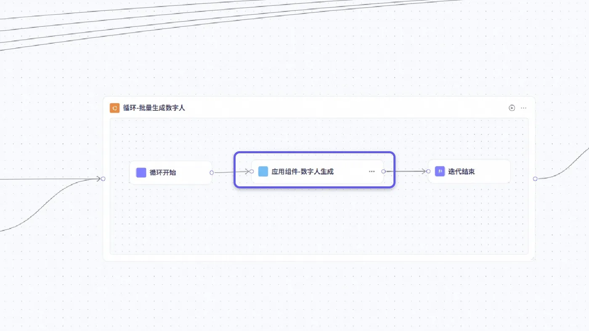The width and height of the screenshot is (589, 331).
Task: Open the 应用组件-数字人生成 more options menu
Action: [x=371, y=171]
